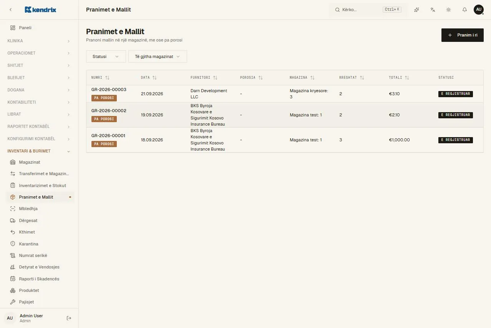Open the Detyrat e Vendosjes forklift icon
The image size is (491, 328).
[x=13, y=267]
